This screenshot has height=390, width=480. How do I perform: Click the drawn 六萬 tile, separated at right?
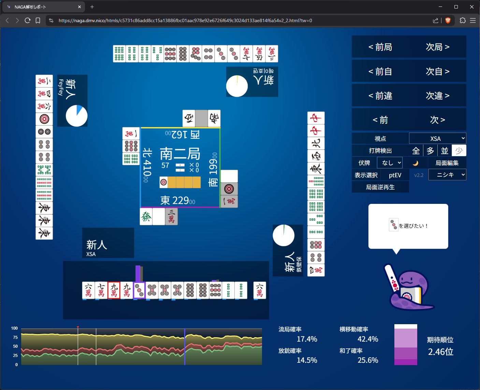260,290
